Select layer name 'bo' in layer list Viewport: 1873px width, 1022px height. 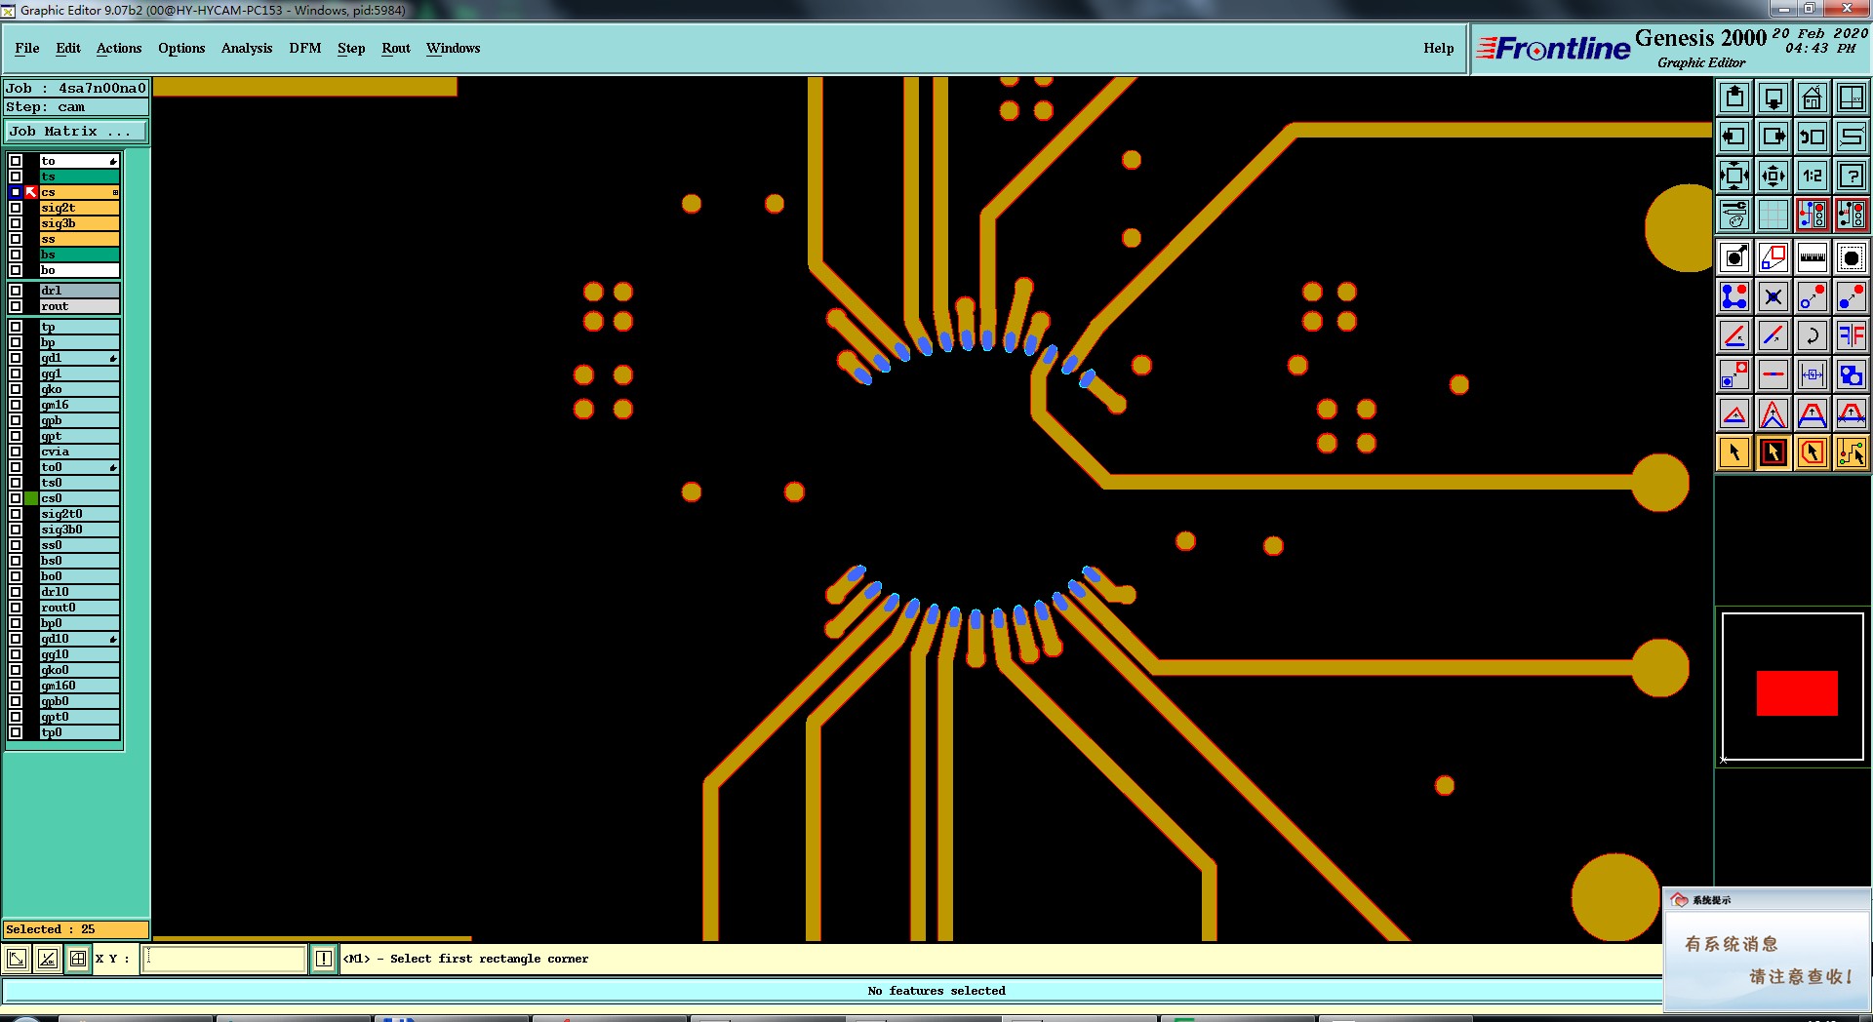pyautogui.click(x=79, y=270)
